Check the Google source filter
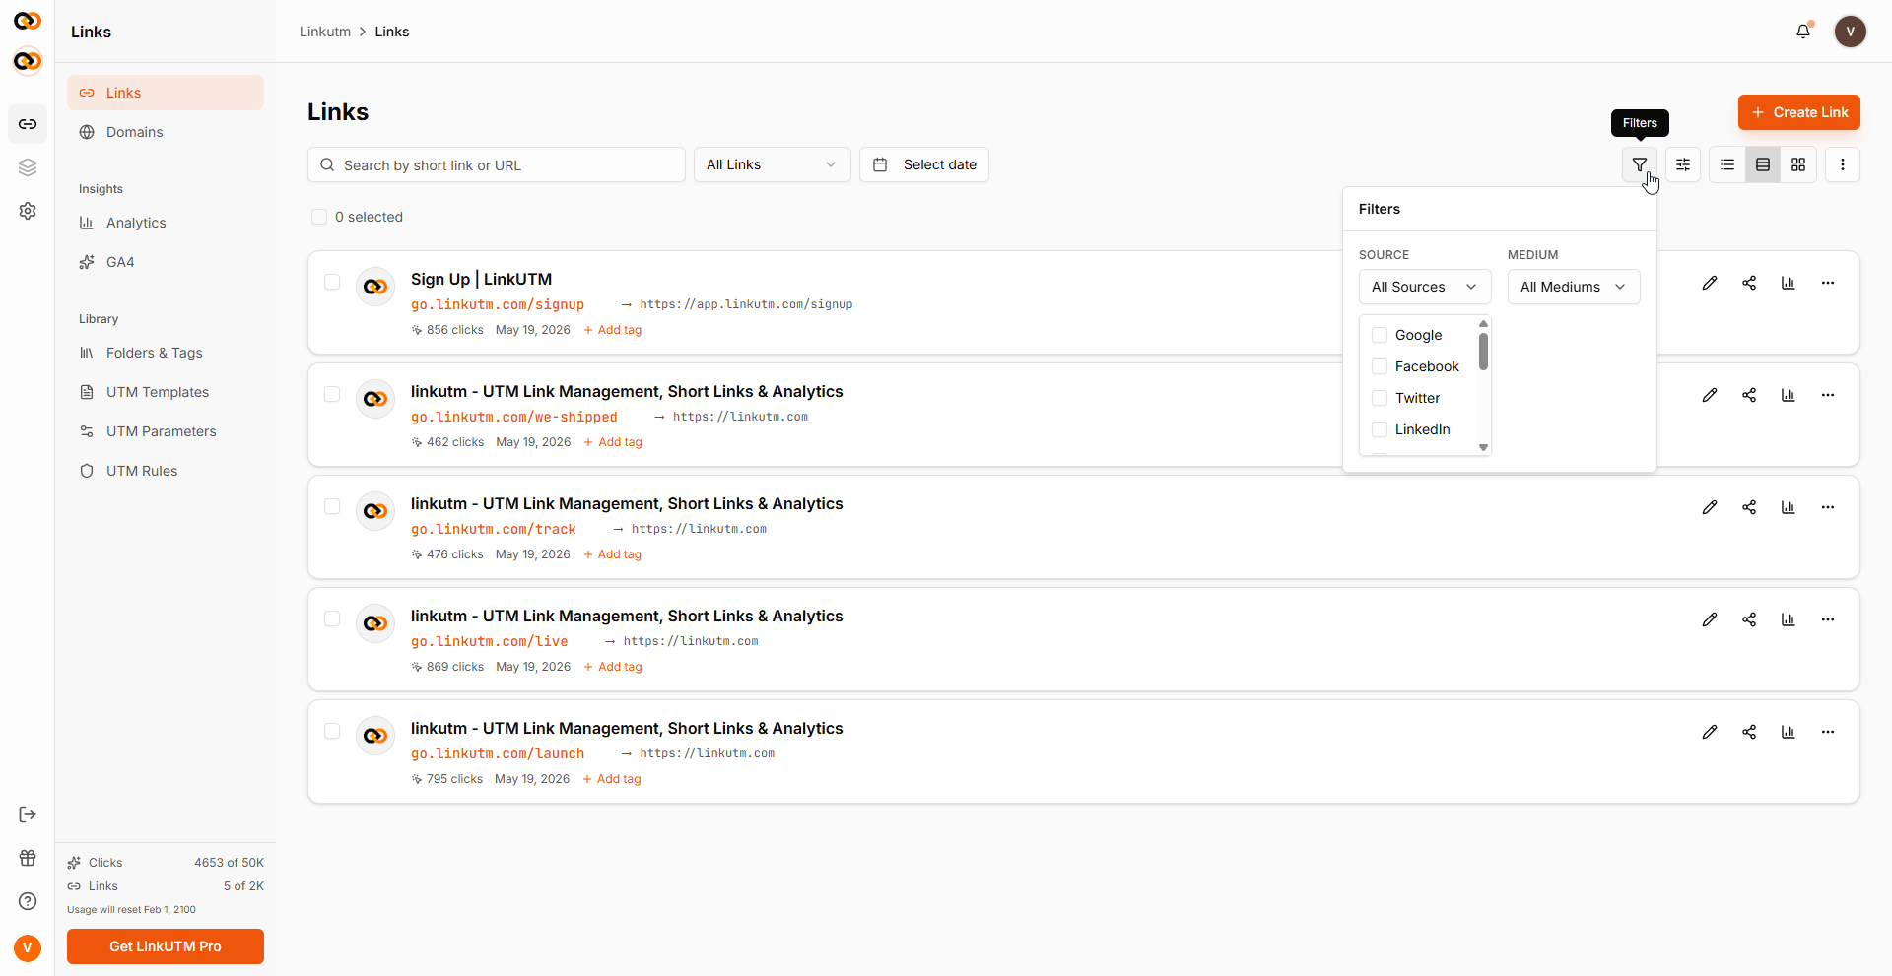The width and height of the screenshot is (1892, 976). click(x=1380, y=335)
